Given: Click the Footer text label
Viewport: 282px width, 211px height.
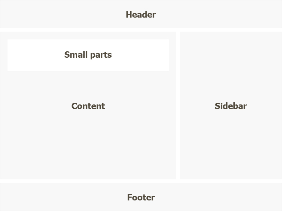Looking at the screenshot, I should 141,197.
